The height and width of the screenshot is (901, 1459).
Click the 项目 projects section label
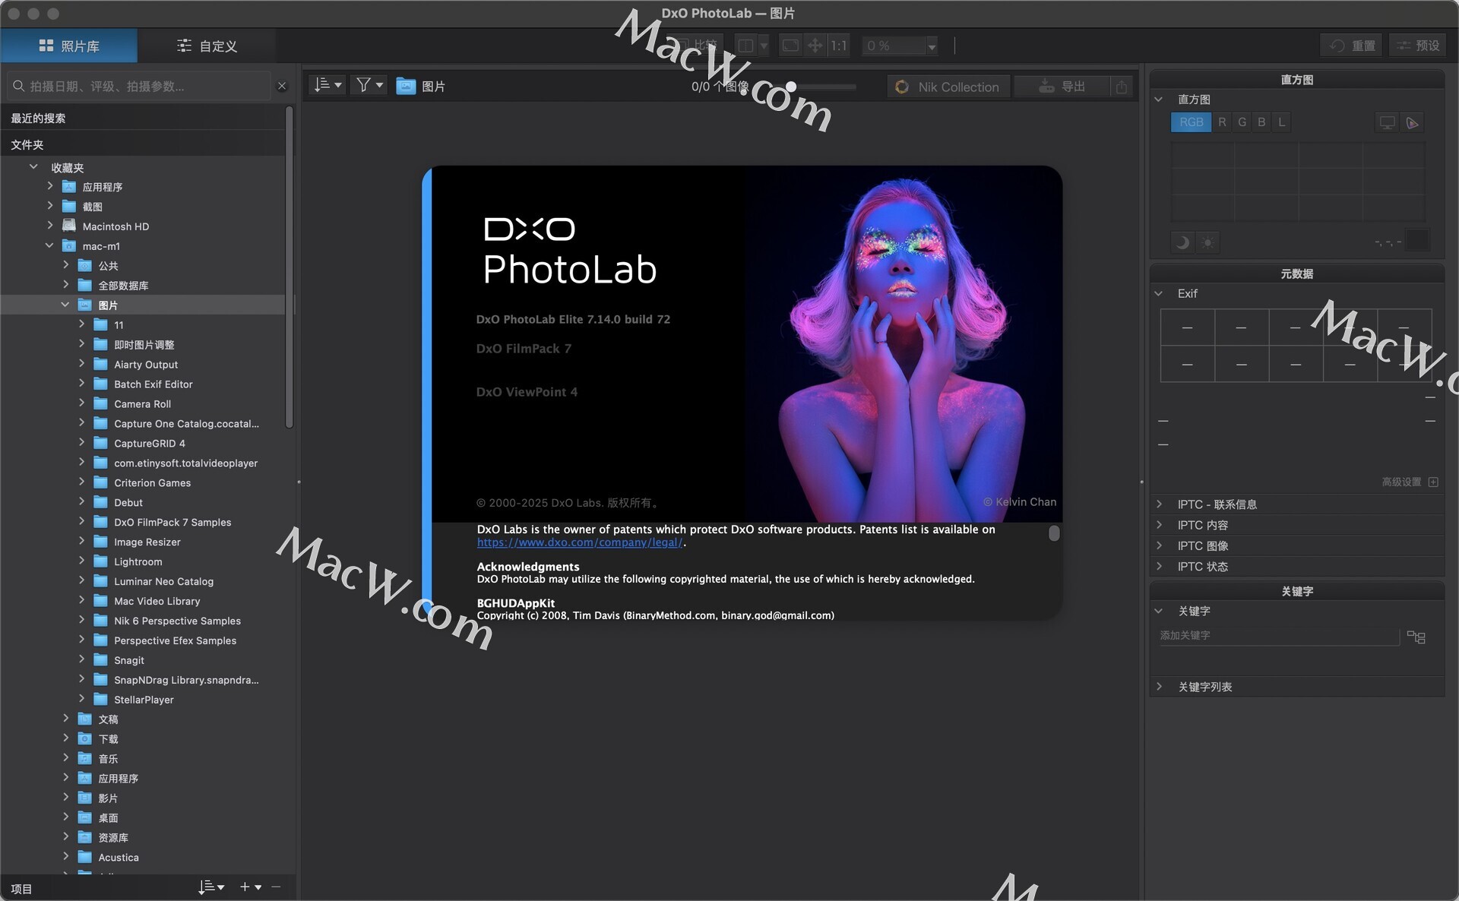21,888
